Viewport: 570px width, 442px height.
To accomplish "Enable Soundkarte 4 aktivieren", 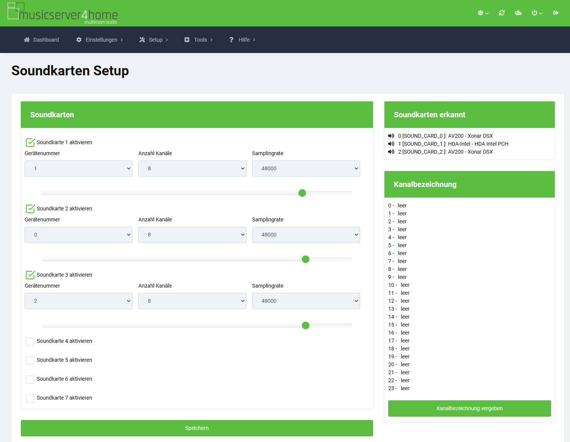I will pyautogui.click(x=30, y=341).
